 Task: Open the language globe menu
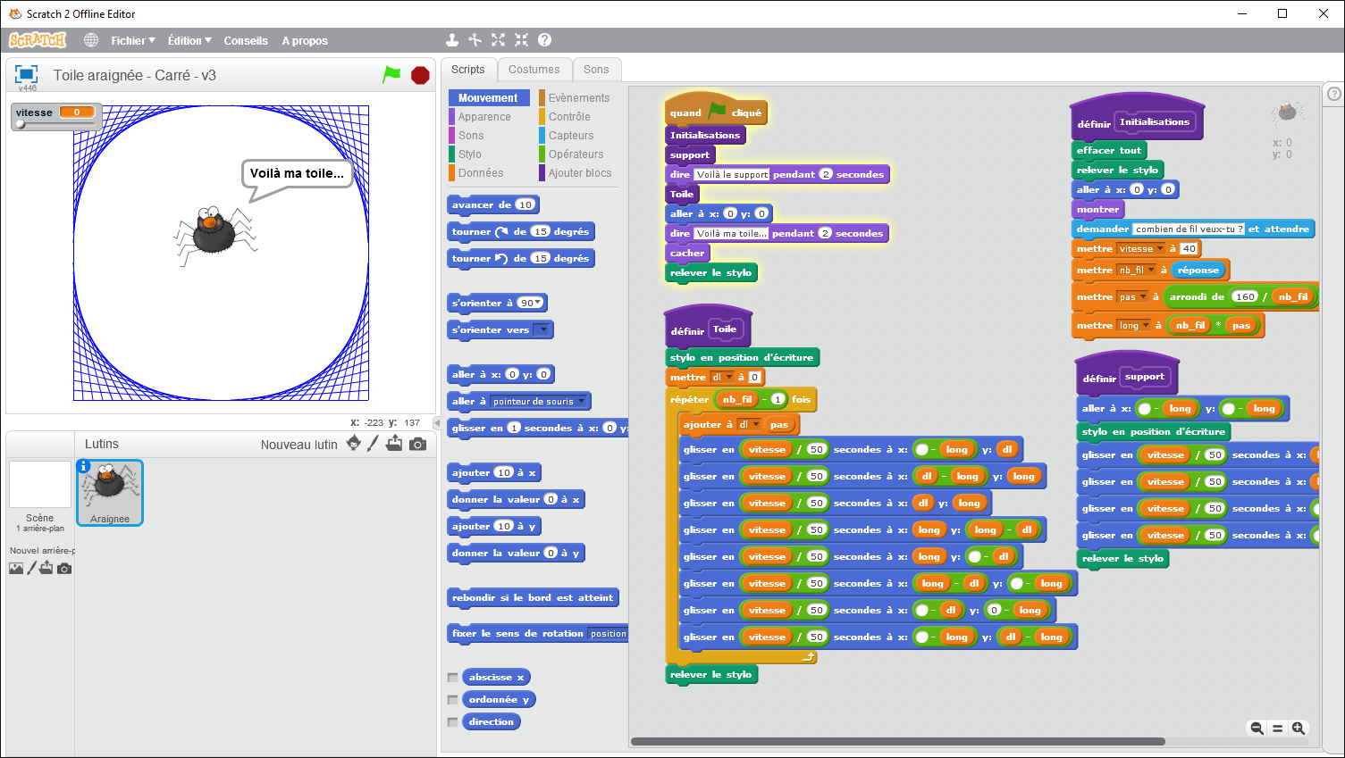91,40
